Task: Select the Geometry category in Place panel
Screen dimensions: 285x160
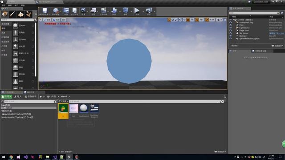Action: [4, 46]
